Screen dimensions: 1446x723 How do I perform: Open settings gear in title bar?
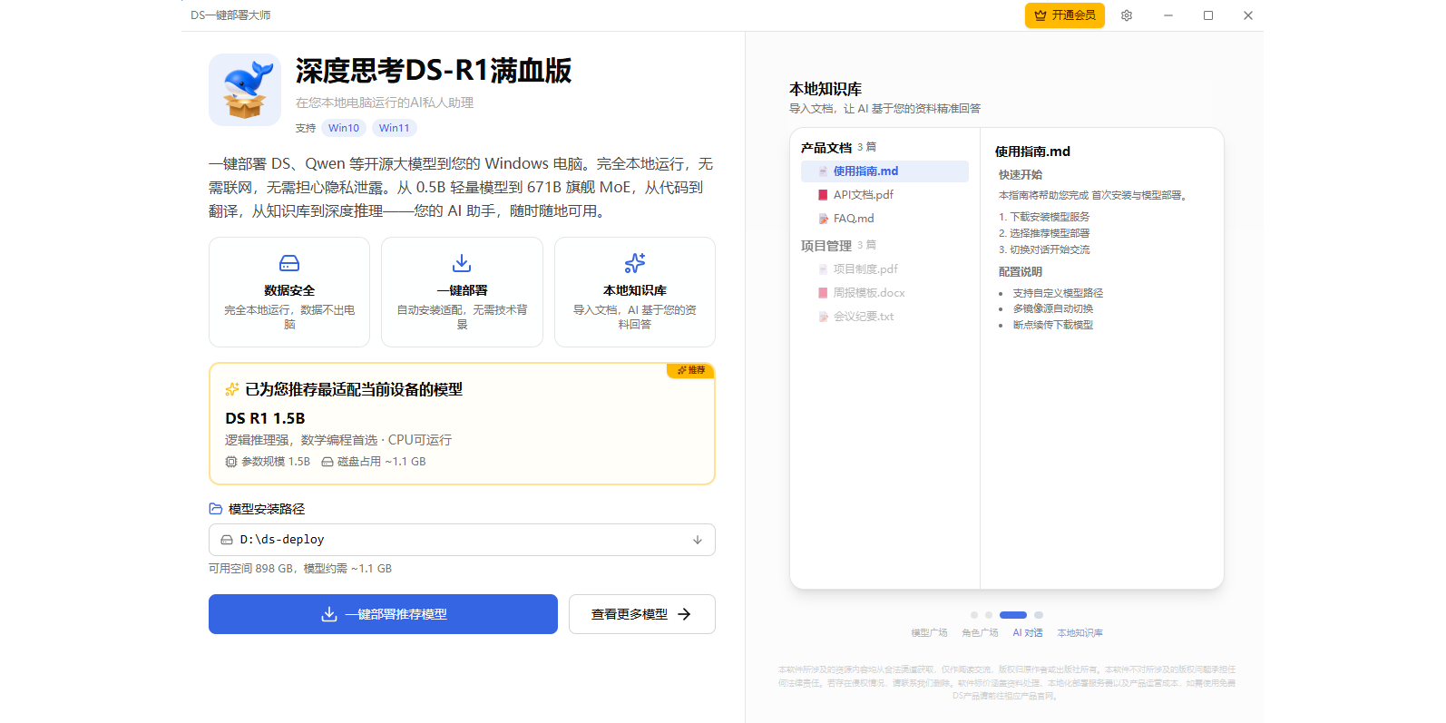tap(1127, 15)
